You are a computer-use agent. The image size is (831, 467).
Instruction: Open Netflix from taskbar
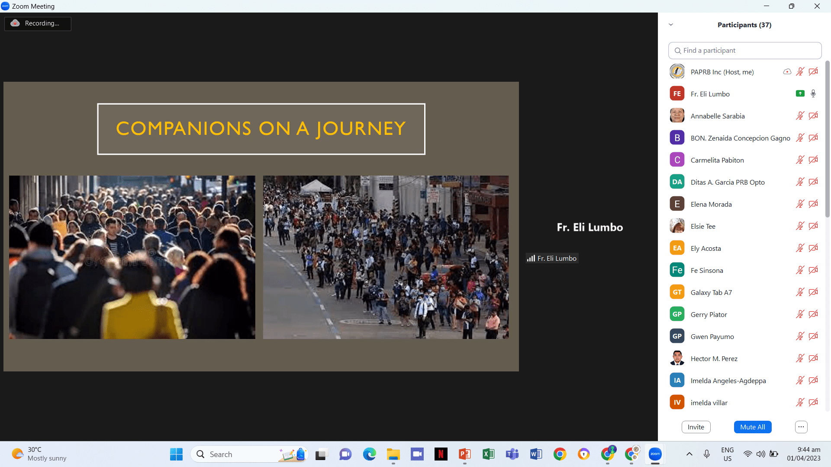click(441, 454)
